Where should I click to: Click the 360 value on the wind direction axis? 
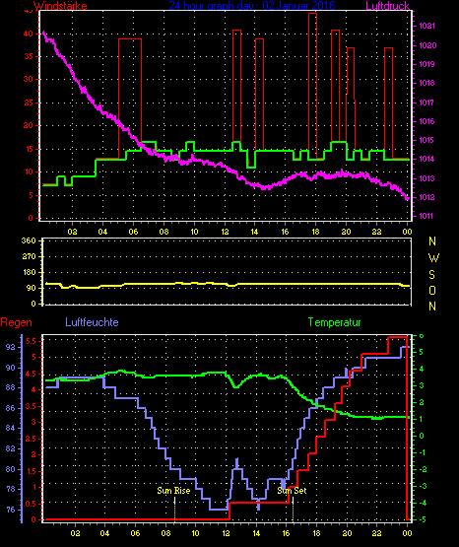pyautogui.click(x=29, y=240)
